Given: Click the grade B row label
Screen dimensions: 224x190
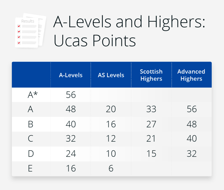Looking at the screenshot, I should click(x=31, y=124).
